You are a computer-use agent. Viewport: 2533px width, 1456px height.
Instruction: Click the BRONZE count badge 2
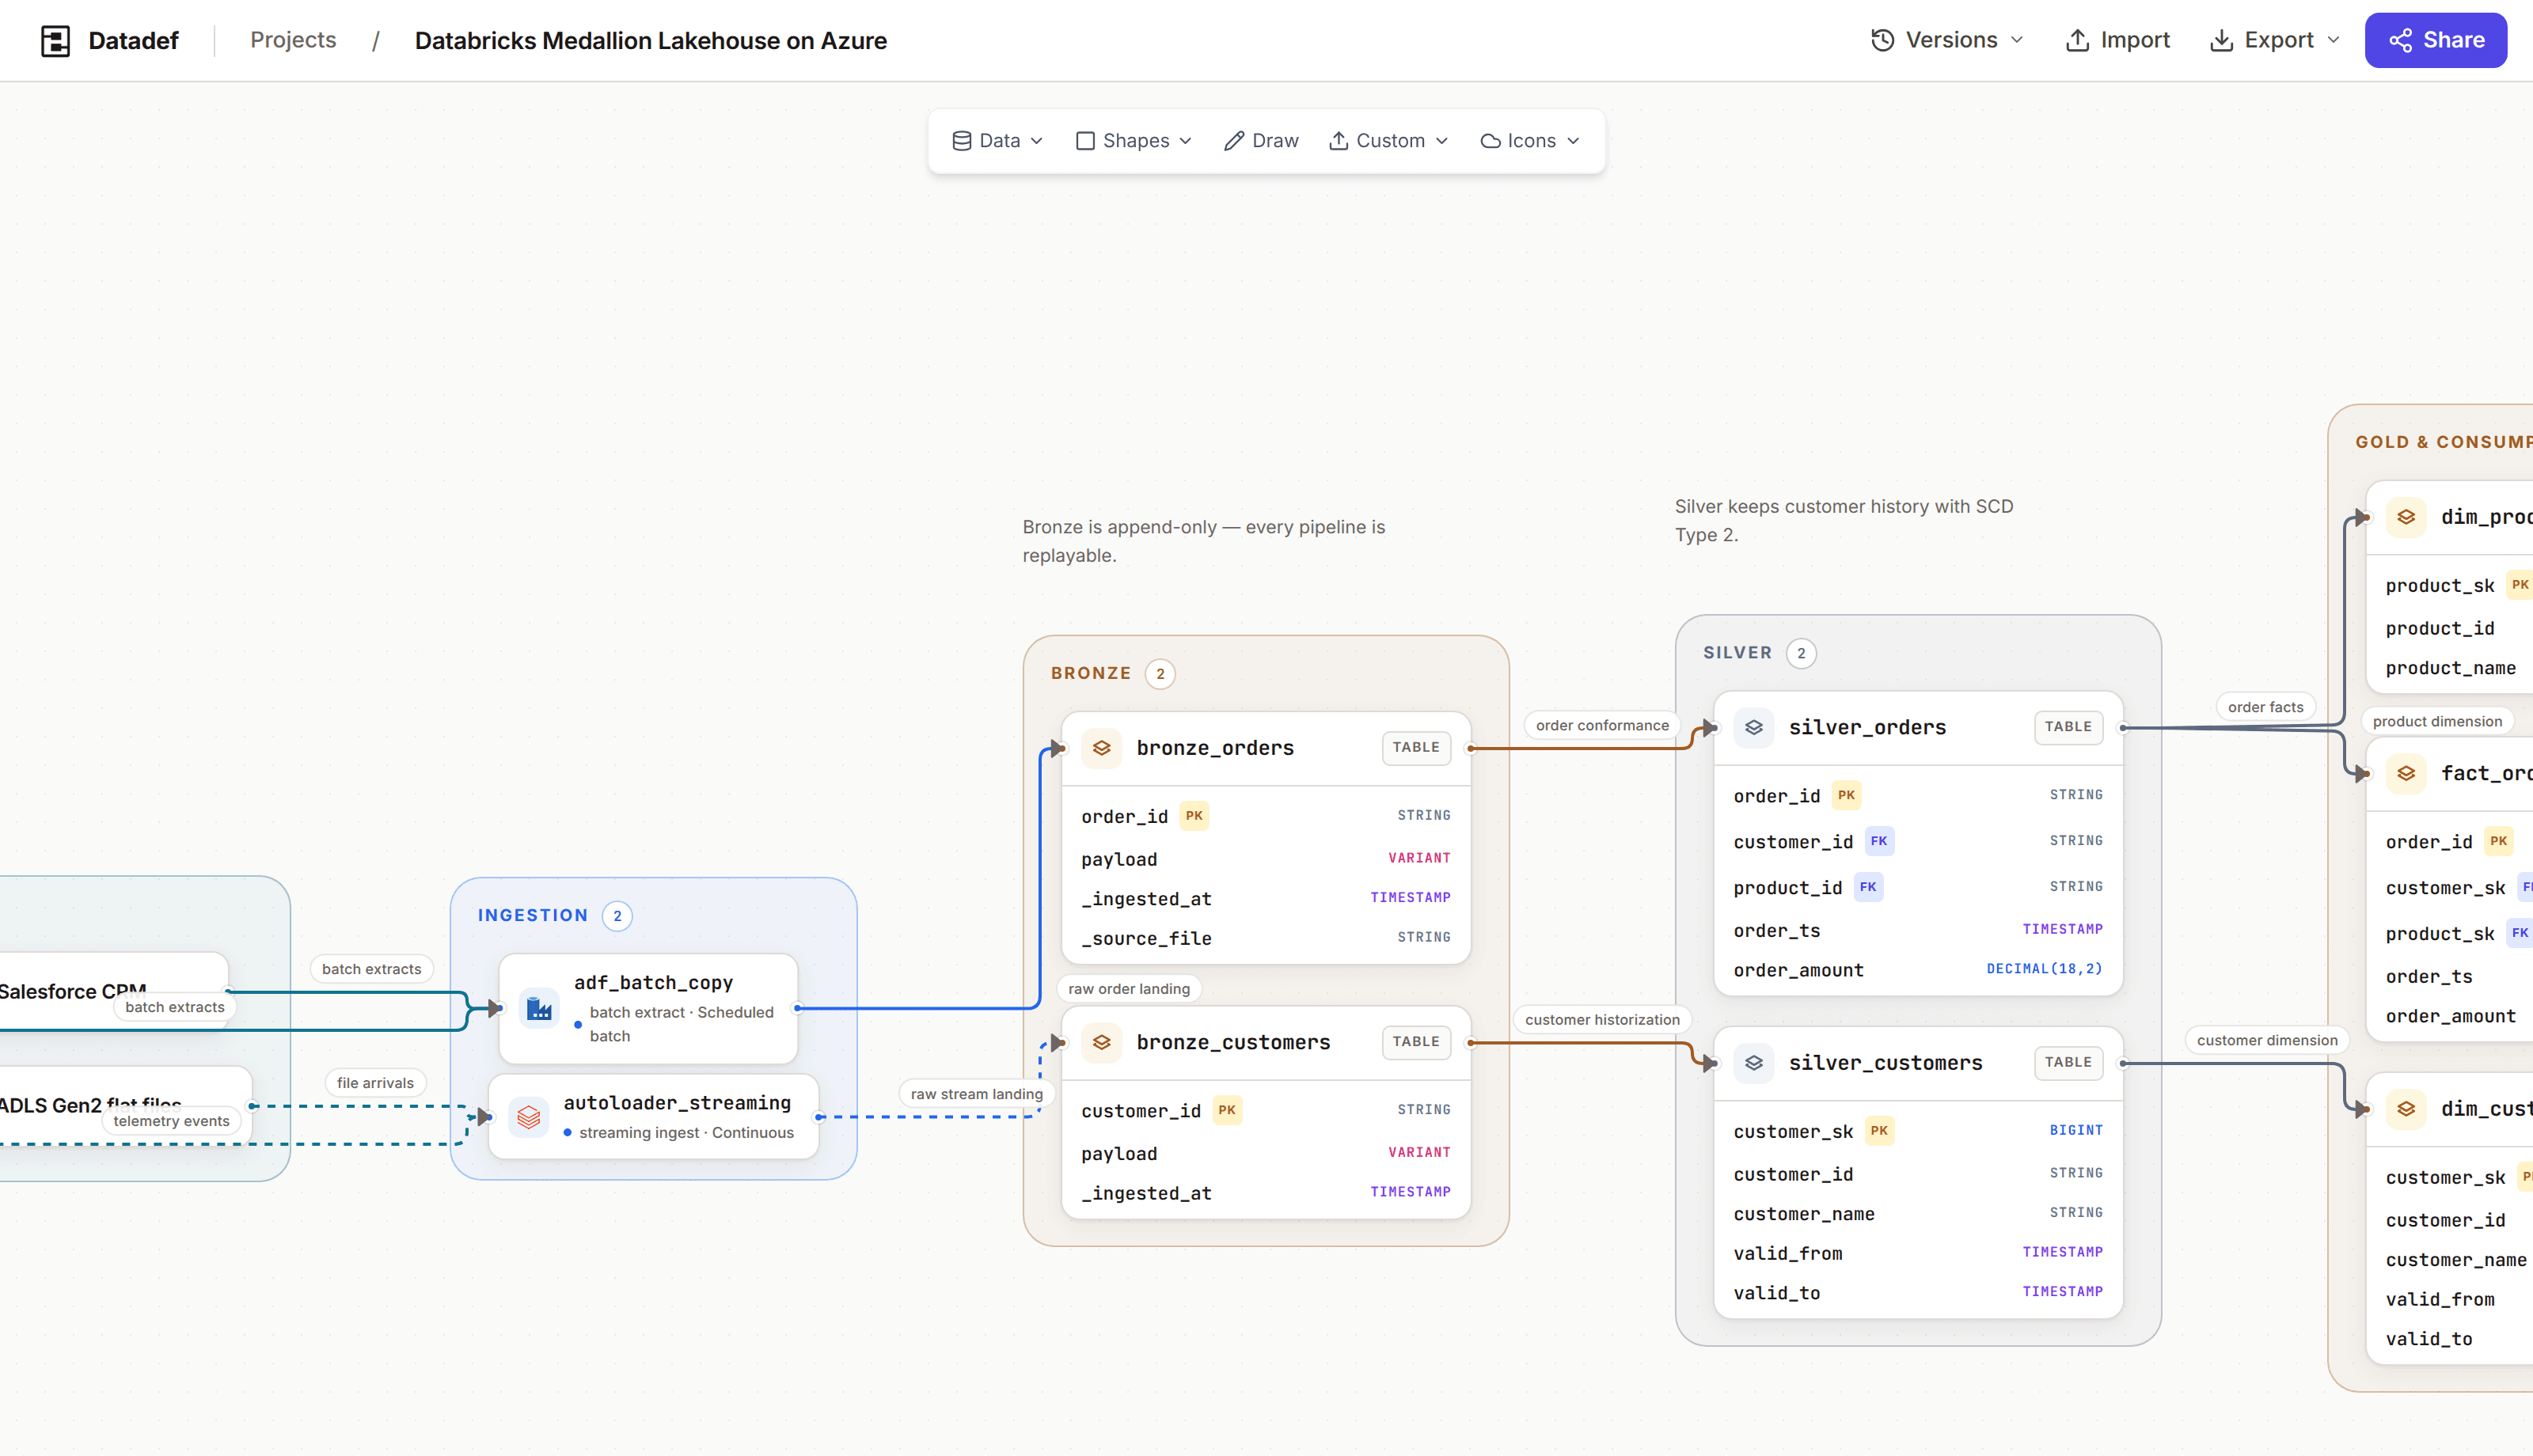coord(1160,674)
